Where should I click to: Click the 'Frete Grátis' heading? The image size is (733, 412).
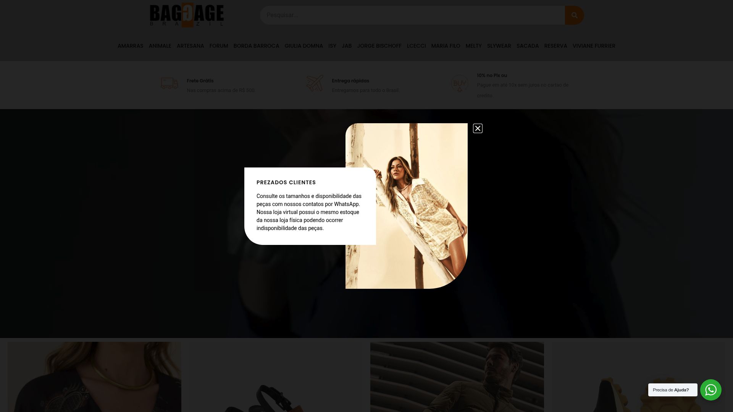pos(200,81)
